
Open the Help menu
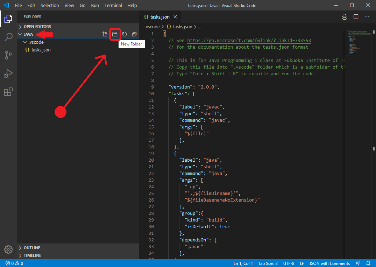pos(132,5)
